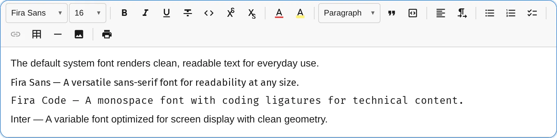Print the document
The image size is (557, 138).
pos(107,34)
